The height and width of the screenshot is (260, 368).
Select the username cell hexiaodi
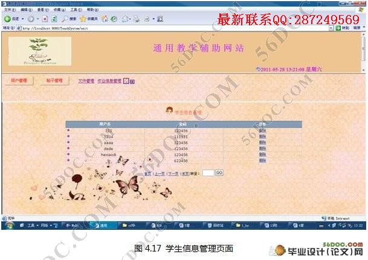[108, 155]
